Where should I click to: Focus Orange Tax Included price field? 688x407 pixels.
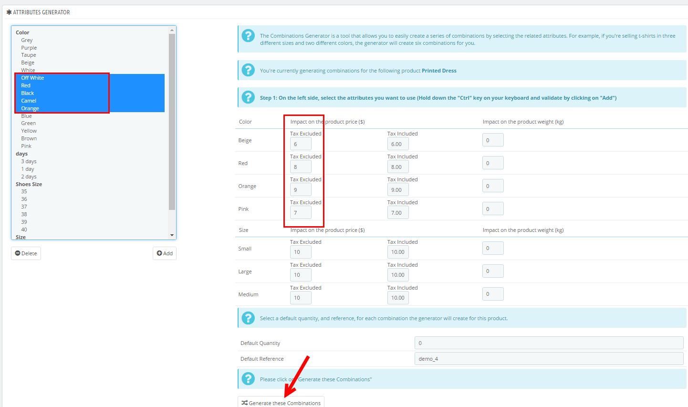coord(398,189)
